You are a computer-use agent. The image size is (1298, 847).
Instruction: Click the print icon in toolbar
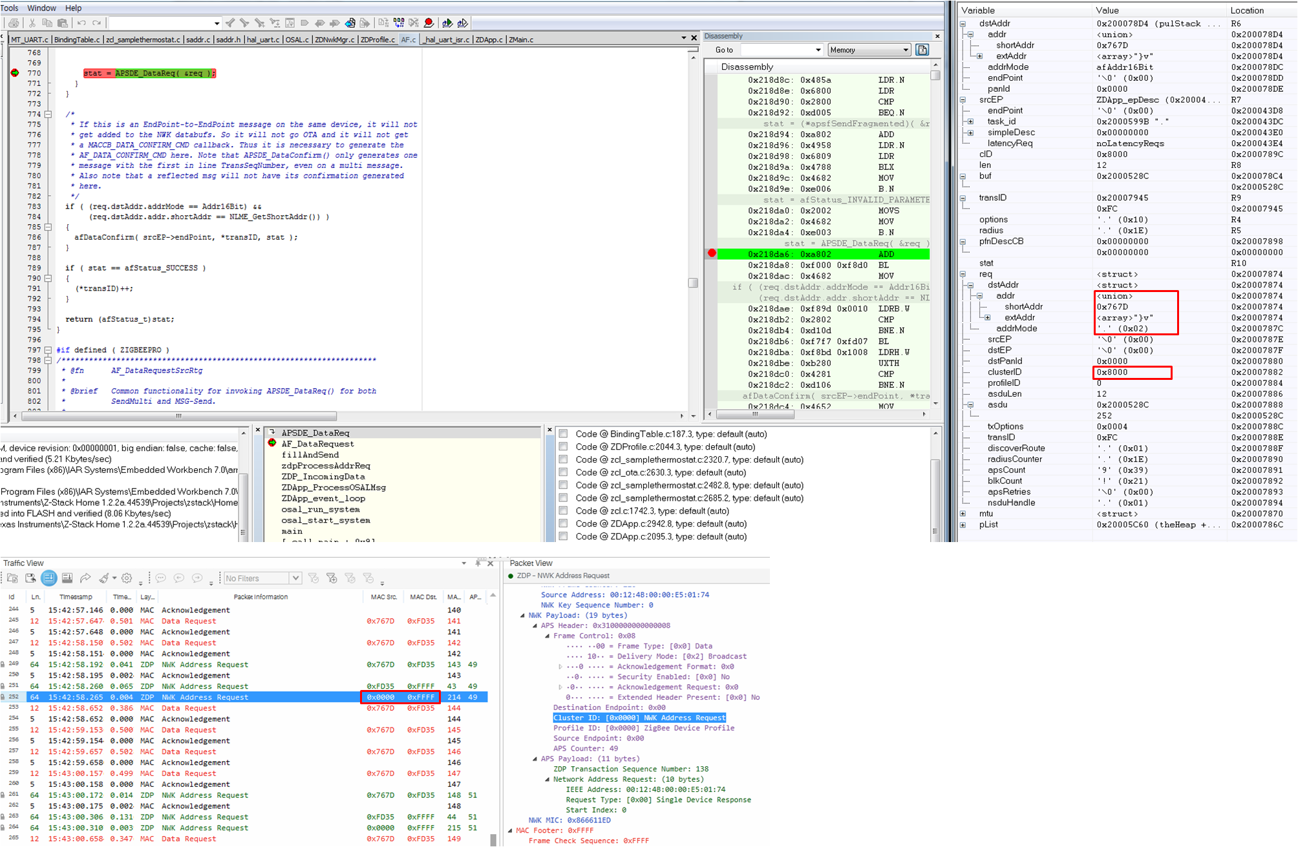tap(14, 23)
